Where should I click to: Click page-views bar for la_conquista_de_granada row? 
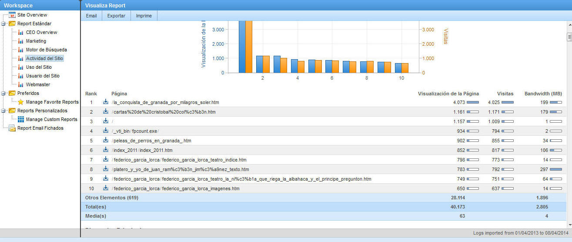coord(473,102)
